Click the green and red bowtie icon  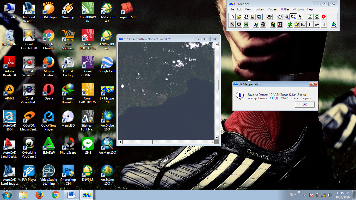(x=245, y=24)
